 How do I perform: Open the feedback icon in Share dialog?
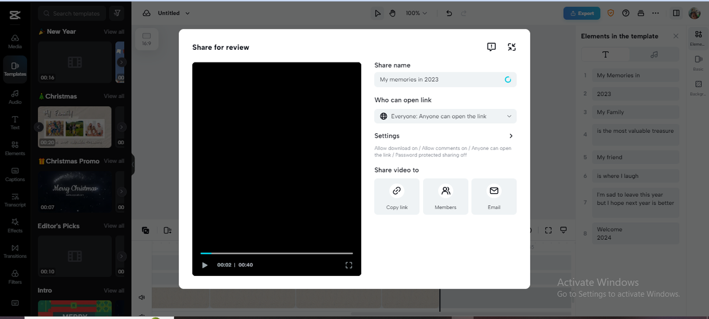pos(491,47)
